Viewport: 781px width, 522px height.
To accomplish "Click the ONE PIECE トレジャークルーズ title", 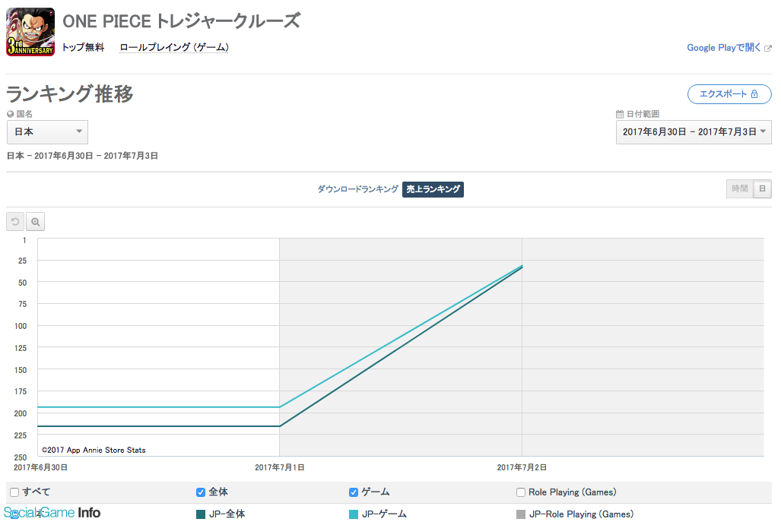I will pos(181,21).
